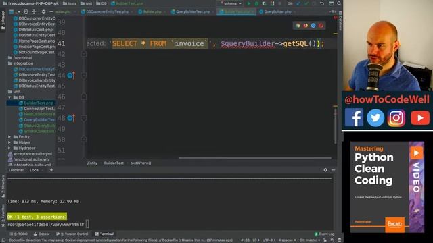
Task: Open the Favorites side panel
Action: 3,215
